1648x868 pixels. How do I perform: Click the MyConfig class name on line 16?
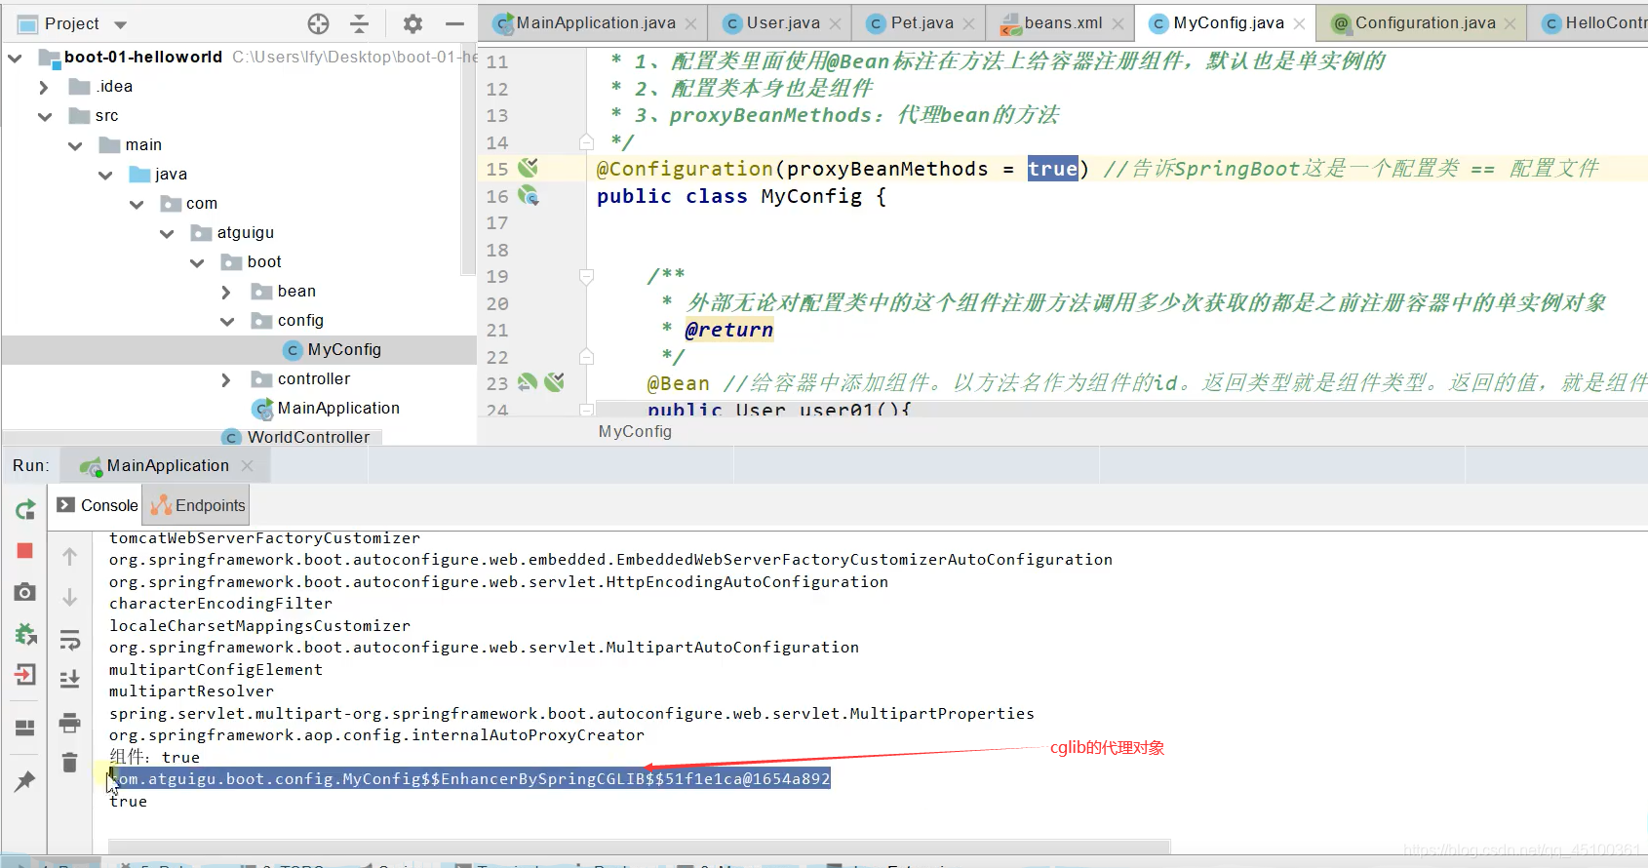[811, 196]
